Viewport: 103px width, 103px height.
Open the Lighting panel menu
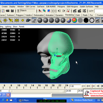(x=8, y=27)
